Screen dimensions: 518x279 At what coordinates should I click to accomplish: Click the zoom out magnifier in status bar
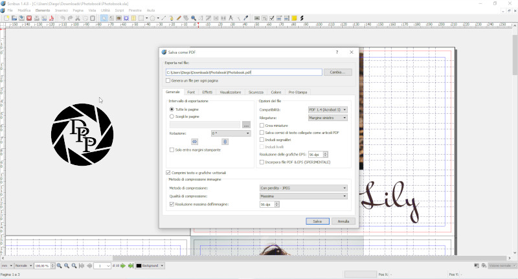(59, 266)
